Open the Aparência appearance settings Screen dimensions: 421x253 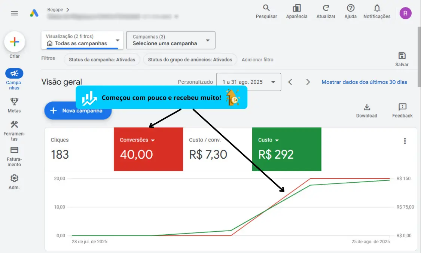[297, 8]
